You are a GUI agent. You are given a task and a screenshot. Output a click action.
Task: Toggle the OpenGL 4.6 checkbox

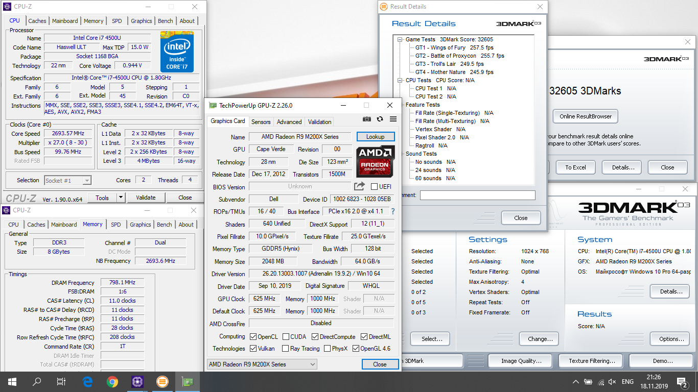click(x=356, y=349)
